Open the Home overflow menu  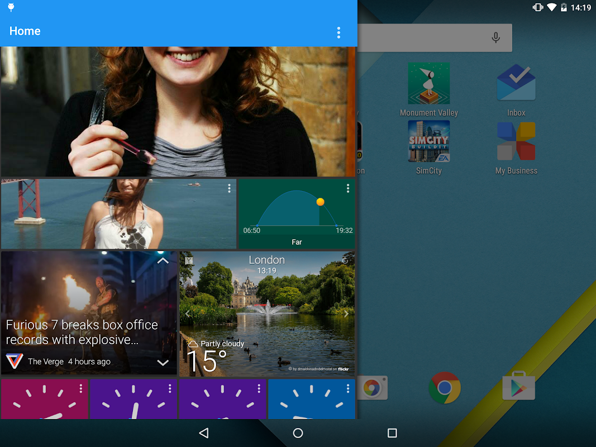338,32
